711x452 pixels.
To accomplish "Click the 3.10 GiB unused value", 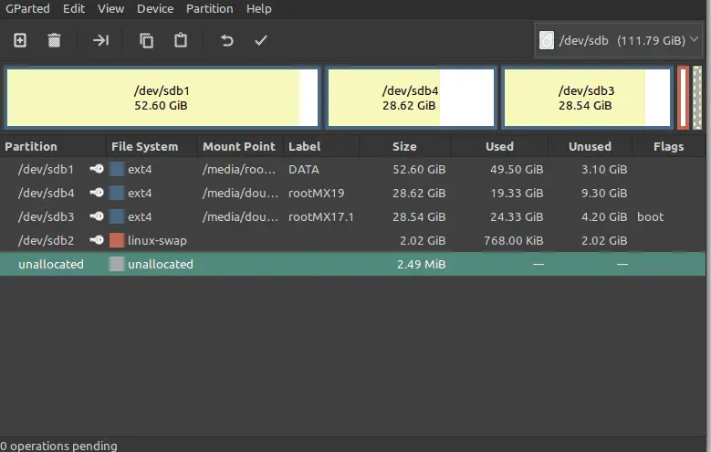I will [604, 169].
